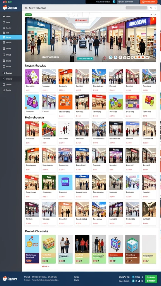
Task: Click the red location pin on the banner
Action: 104,58
